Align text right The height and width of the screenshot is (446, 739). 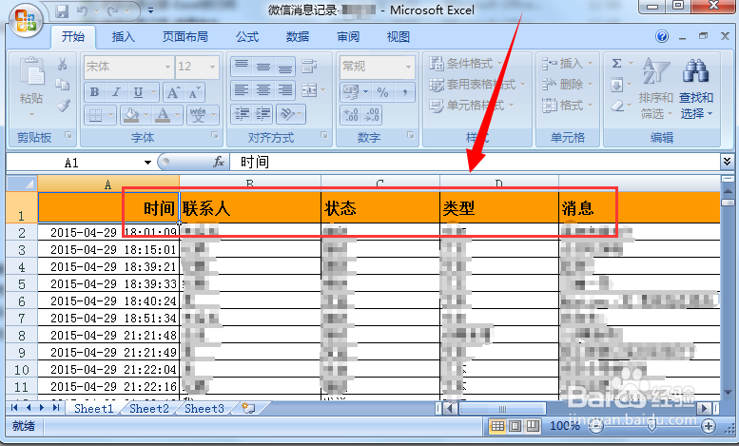(284, 90)
